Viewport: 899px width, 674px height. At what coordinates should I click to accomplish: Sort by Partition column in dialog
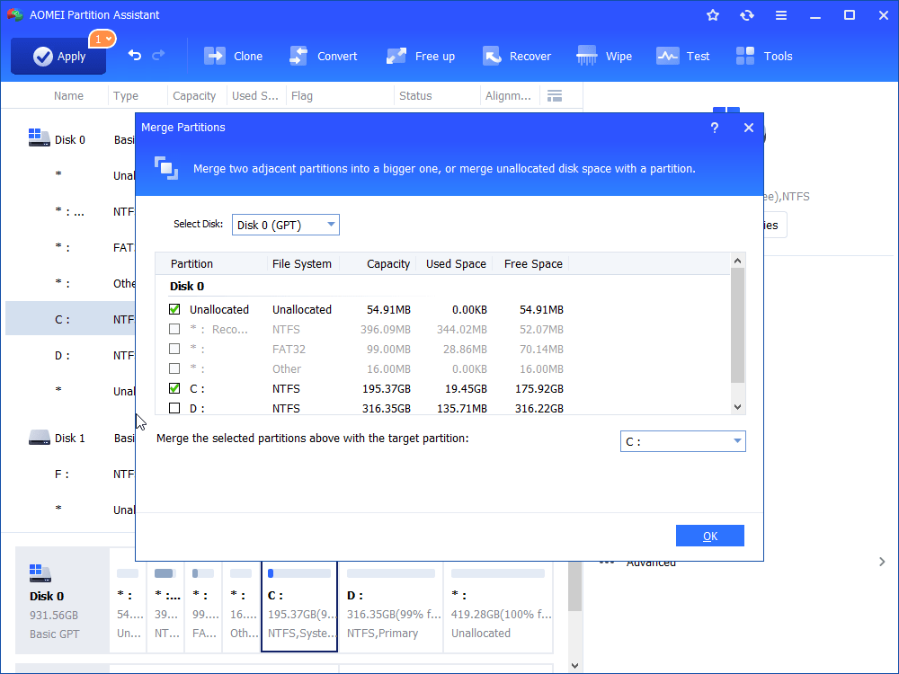(x=191, y=263)
